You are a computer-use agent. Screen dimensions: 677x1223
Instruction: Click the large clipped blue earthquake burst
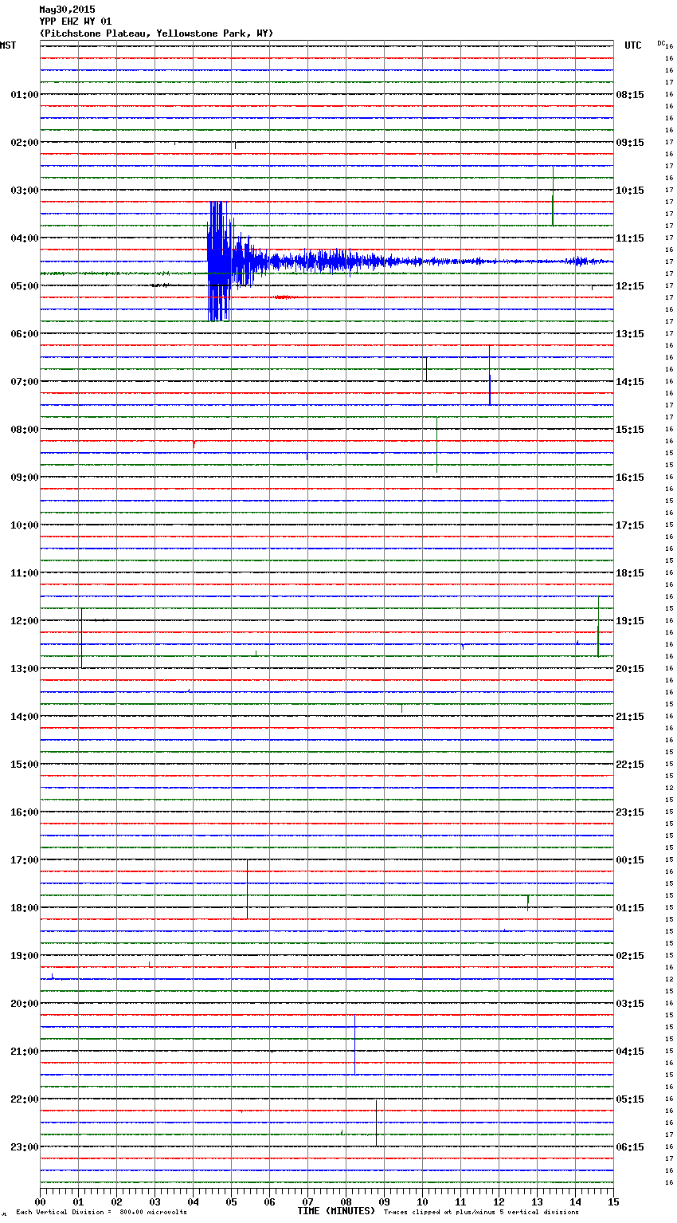coord(220,262)
